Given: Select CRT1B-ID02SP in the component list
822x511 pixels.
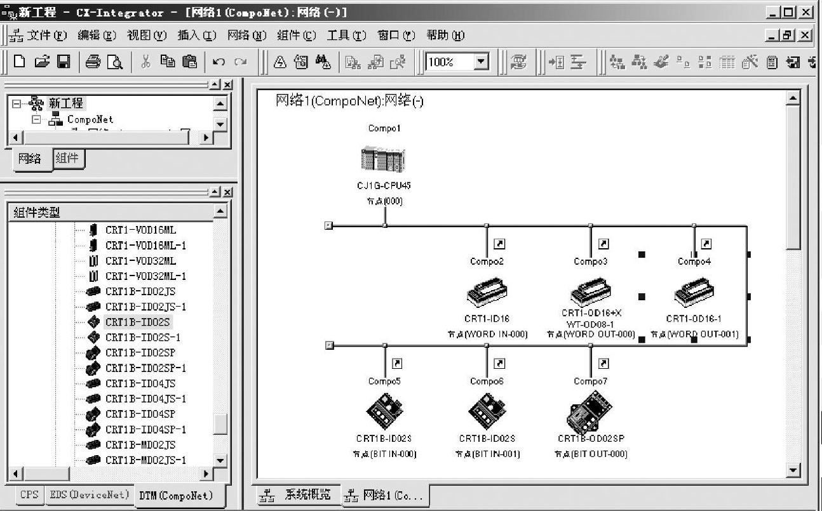Looking at the screenshot, I should click(x=140, y=352).
